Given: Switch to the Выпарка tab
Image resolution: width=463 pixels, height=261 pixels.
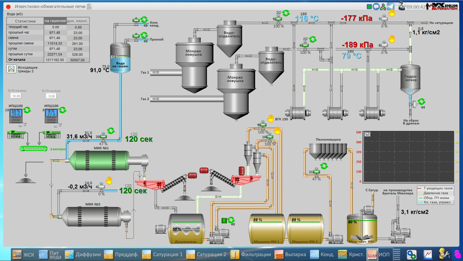Looking at the screenshot, I should click(x=290, y=255).
